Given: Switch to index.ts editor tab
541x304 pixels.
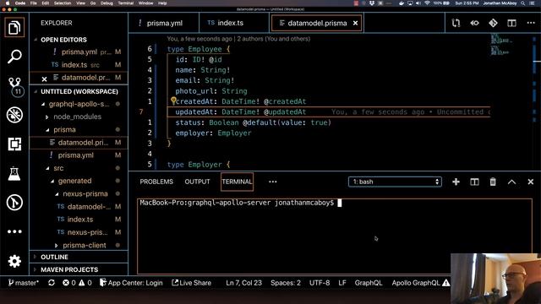Looking at the screenshot, I should (x=234, y=23).
